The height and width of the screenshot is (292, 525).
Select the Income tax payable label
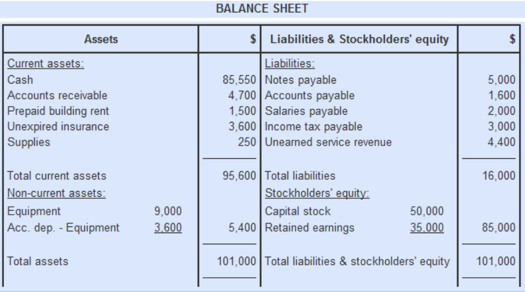point(313,127)
